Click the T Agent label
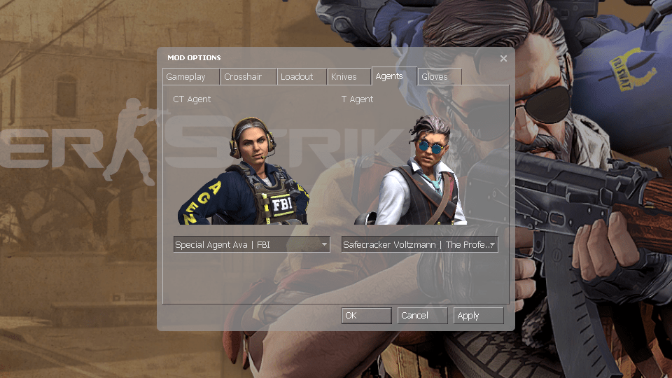The height and width of the screenshot is (378, 672). click(x=357, y=99)
